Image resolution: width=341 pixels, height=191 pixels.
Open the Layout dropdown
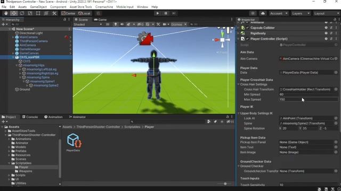pyautogui.click(x=326, y=13)
